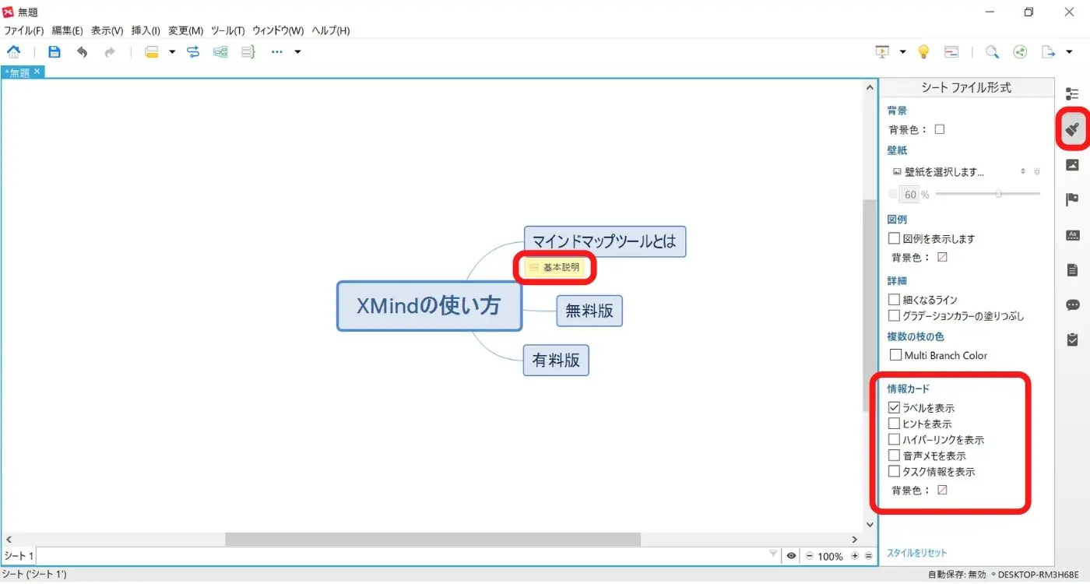Open the filter funnel icon

(773, 555)
